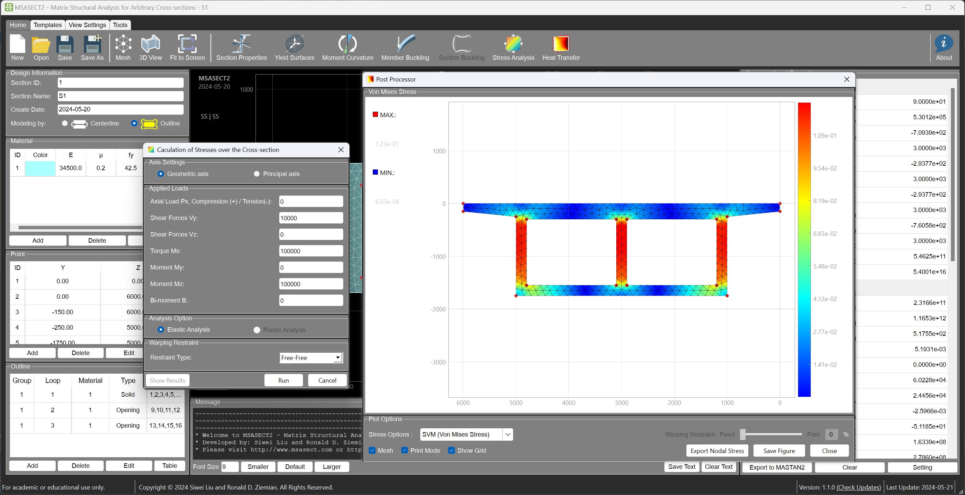This screenshot has height=495, width=965.
Task: Click the stress dialog title bar icon
Action: (151, 150)
